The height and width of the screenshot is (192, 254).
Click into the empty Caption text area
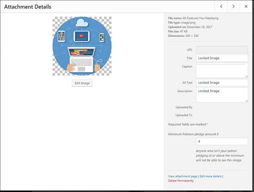[x=222, y=70]
